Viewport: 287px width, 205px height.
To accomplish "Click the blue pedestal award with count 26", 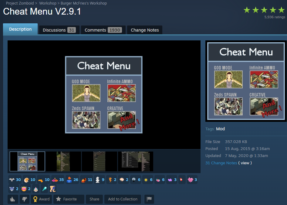I will (72, 180).
